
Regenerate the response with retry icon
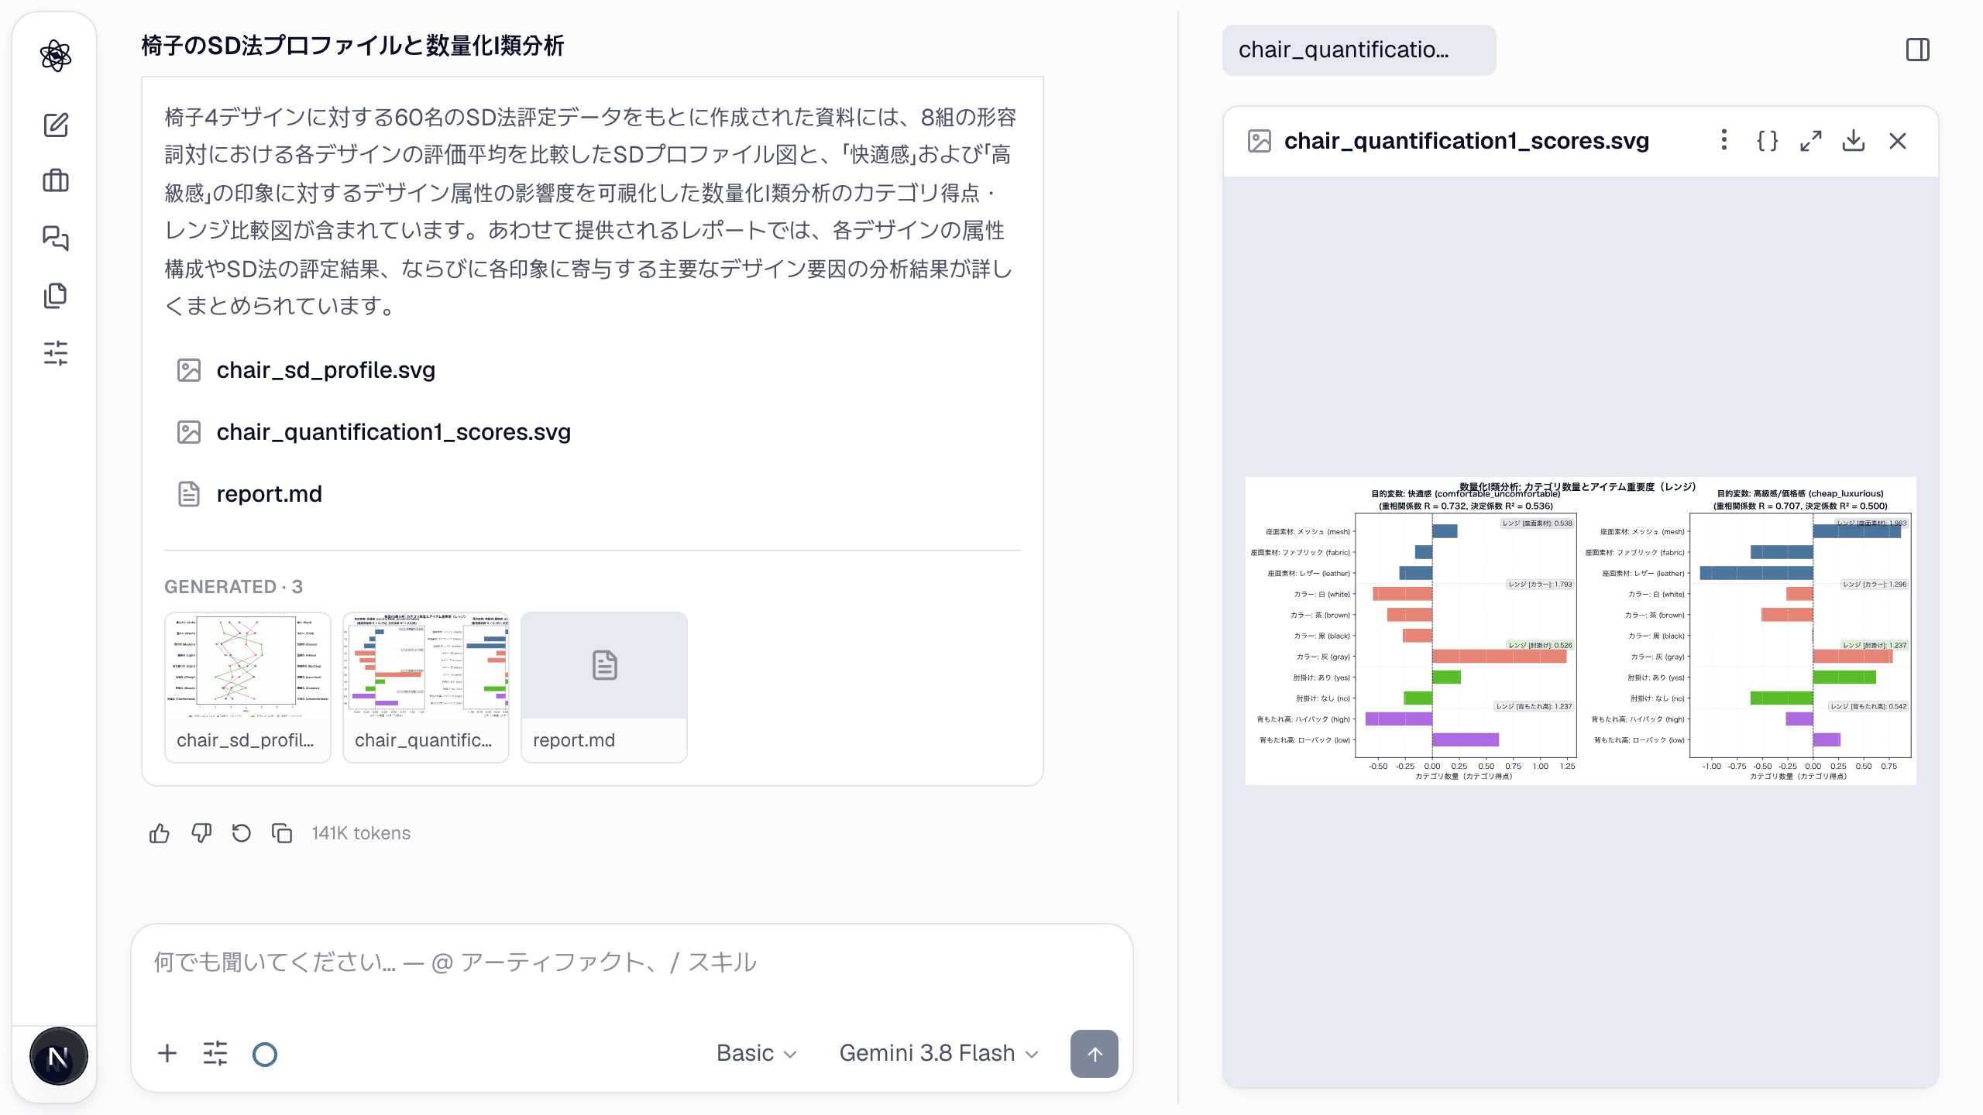tap(242, 833)
